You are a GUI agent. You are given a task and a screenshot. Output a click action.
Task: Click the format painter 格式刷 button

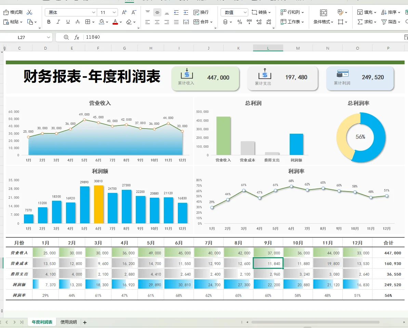(x=13, y=12)
